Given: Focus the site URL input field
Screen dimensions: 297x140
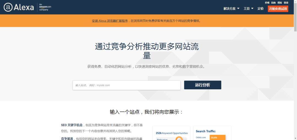Looking at the screenshot, I should [127, 85].
